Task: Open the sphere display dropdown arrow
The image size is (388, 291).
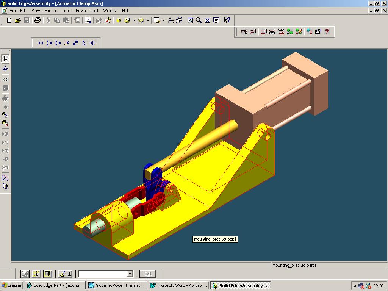Action: tap(148, 20)
